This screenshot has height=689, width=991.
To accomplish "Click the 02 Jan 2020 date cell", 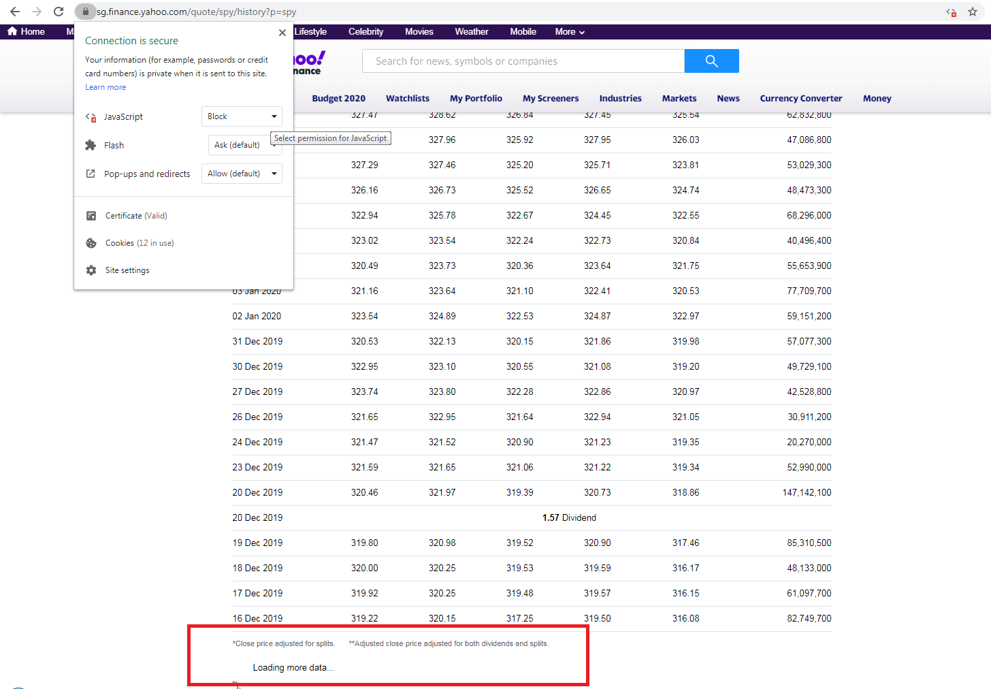I will click(257, 316).
